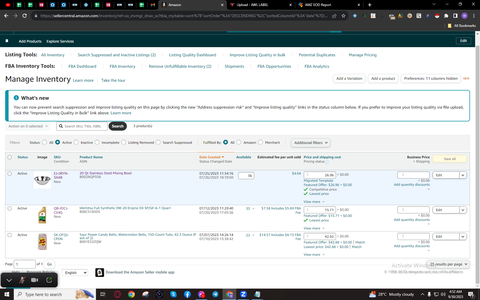Sort the table by Date Created
Viewport: 480px width, 300px height.
[212, 157]
